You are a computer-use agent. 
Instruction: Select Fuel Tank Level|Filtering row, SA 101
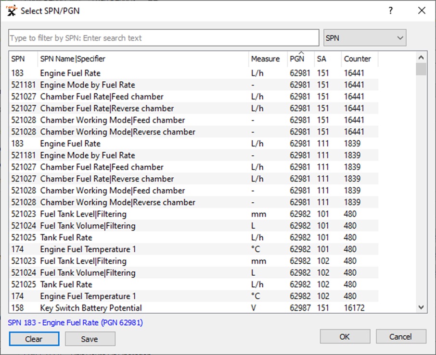(x=194, y=214)
